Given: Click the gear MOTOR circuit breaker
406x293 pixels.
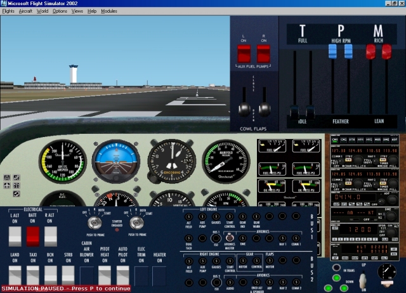Looking at the screenshot, I should (242, 261).
